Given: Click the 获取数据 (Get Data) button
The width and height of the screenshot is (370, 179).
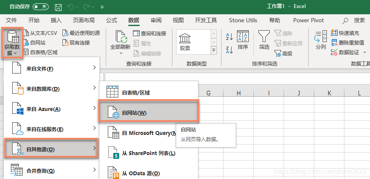Looking at the screenshot, I should point(12,42).
